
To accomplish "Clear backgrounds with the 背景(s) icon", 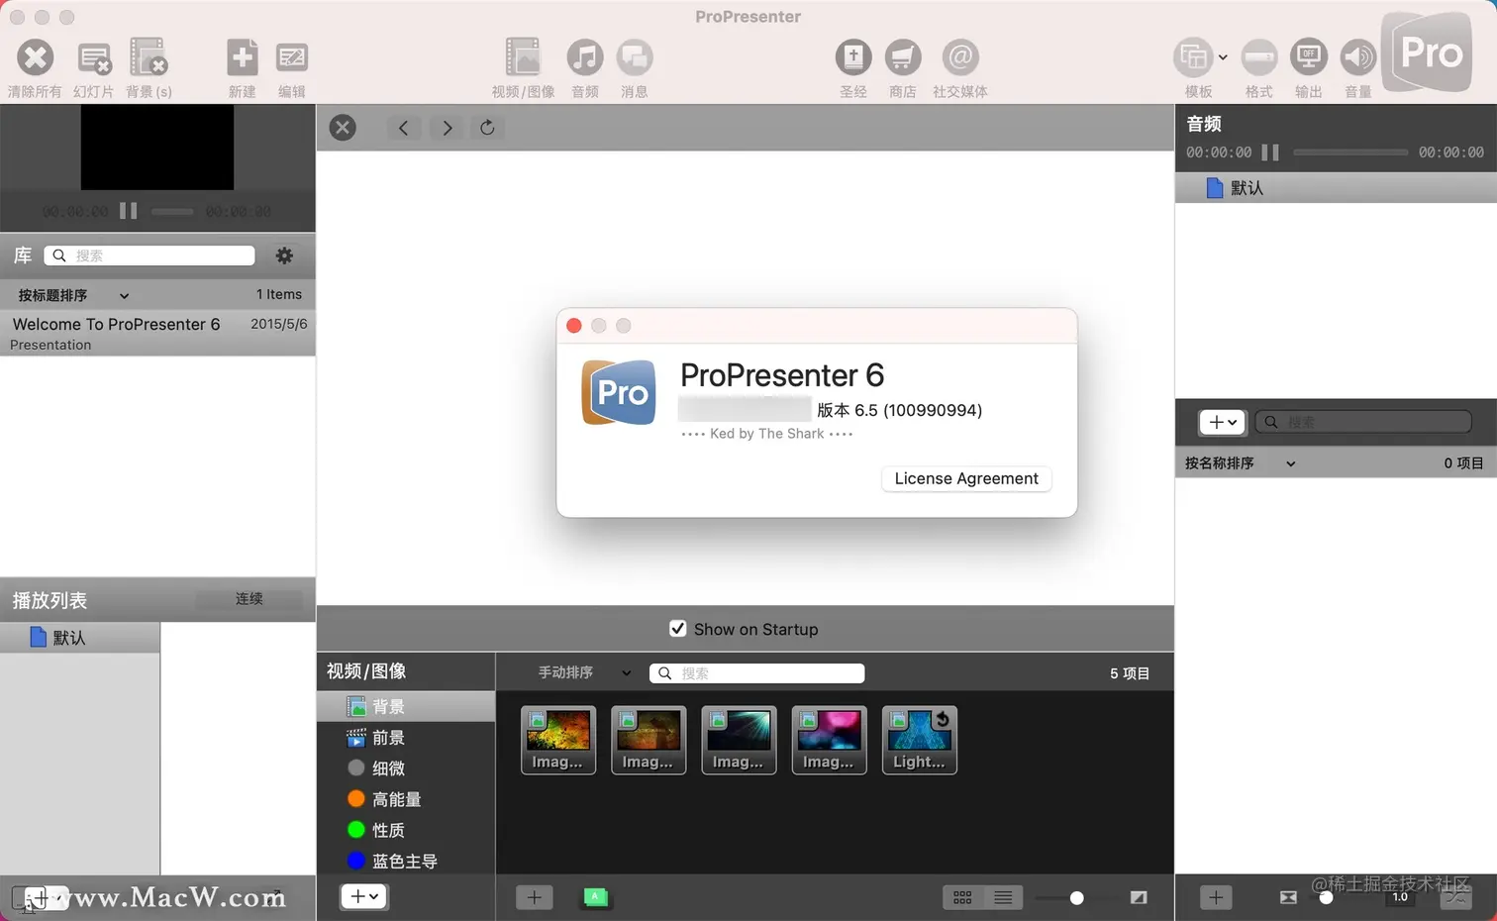I will [x=149, y=57].
